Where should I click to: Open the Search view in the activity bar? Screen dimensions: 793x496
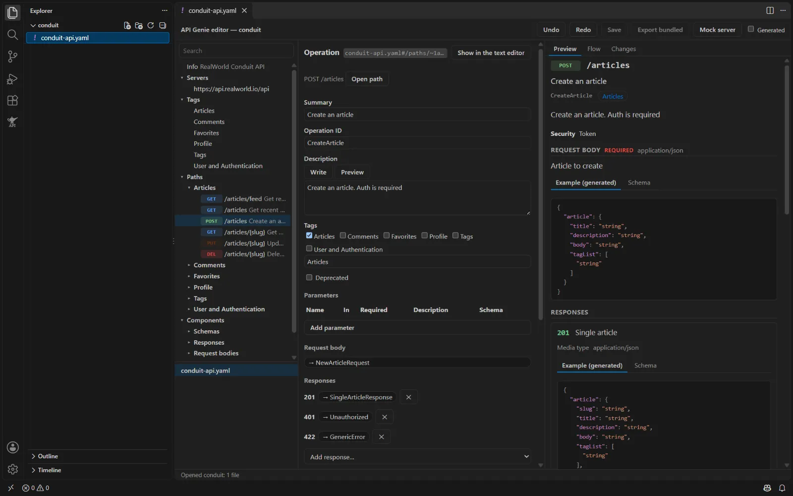(12, 35)
